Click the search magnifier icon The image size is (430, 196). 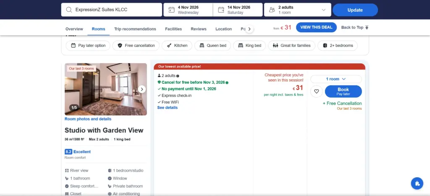point(69,10)
